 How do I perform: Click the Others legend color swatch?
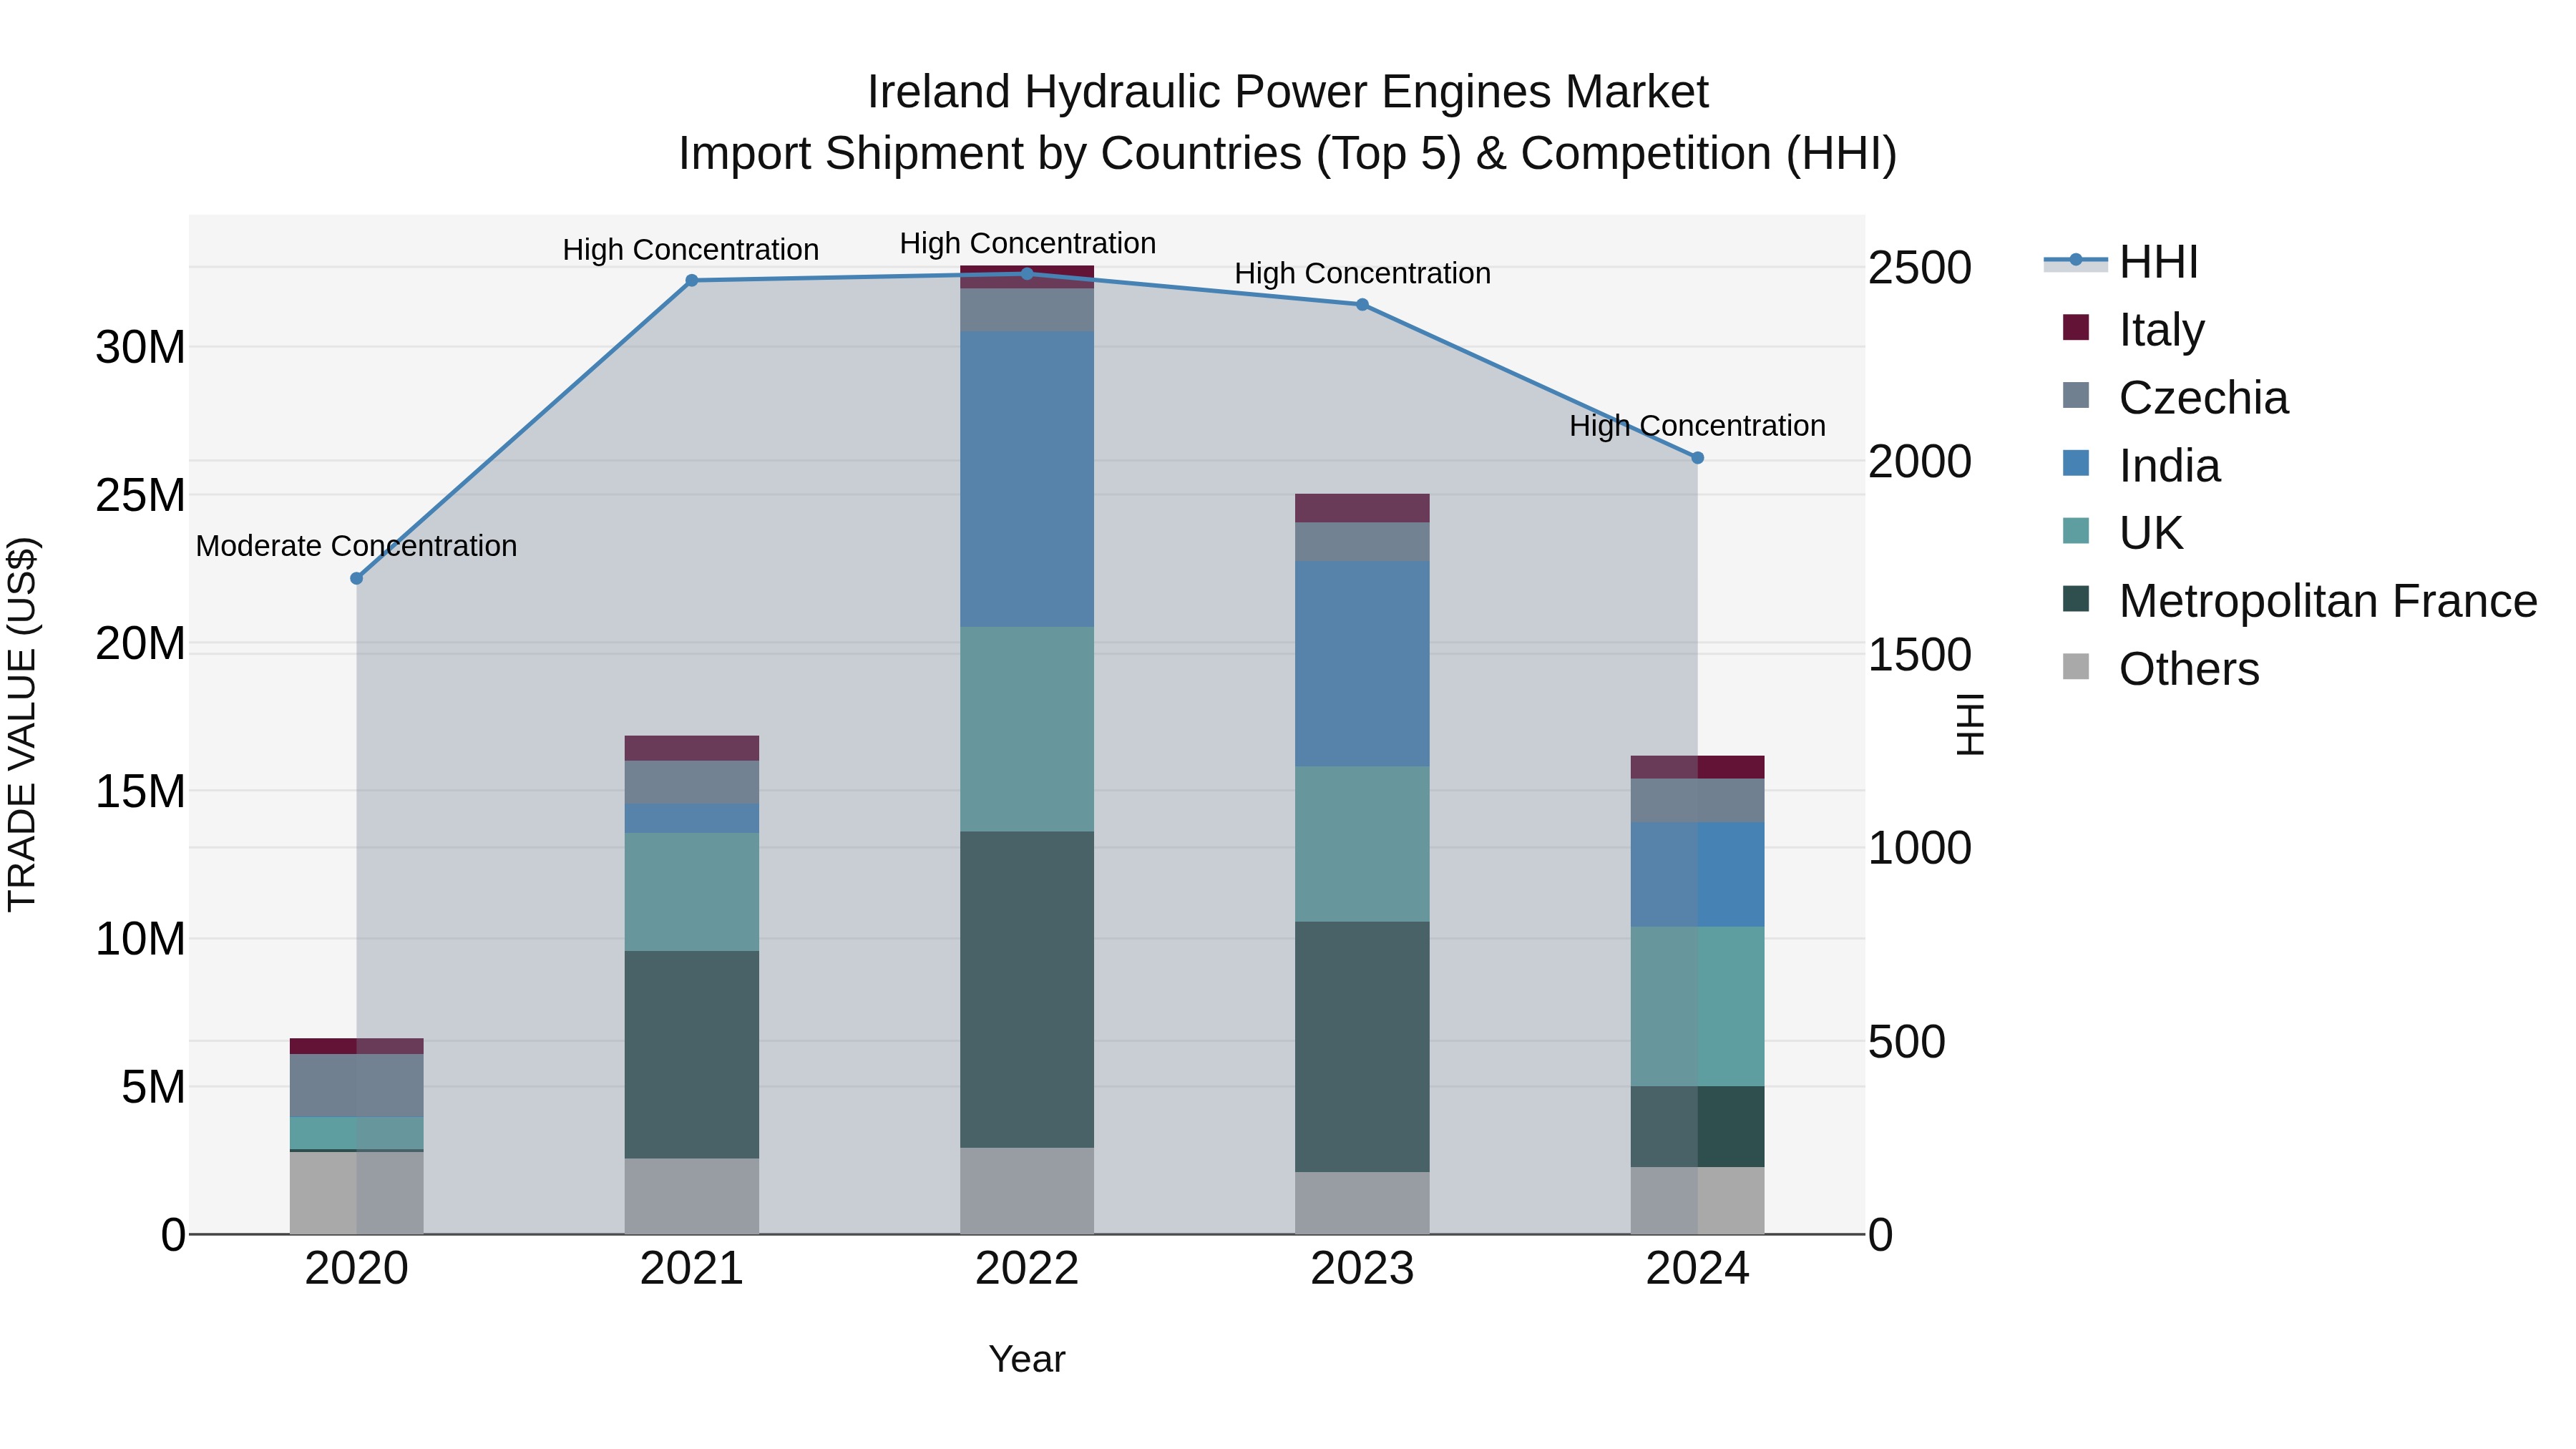(x=2076, y=667)
